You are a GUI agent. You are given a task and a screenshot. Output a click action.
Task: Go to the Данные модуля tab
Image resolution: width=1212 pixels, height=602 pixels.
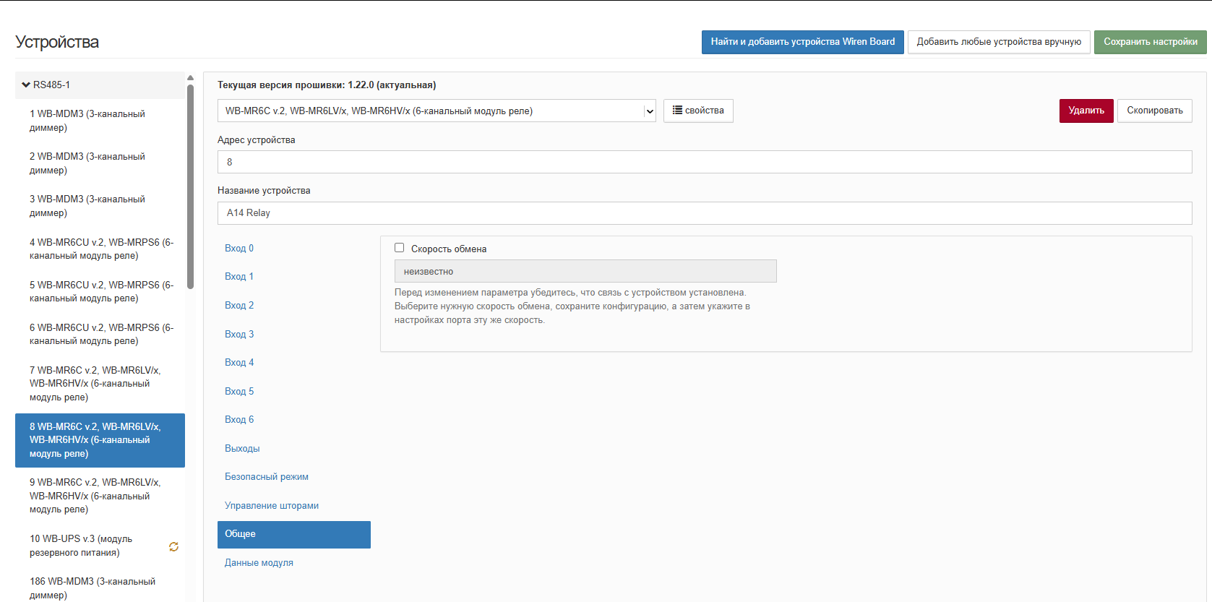click(x=259, y=563)
